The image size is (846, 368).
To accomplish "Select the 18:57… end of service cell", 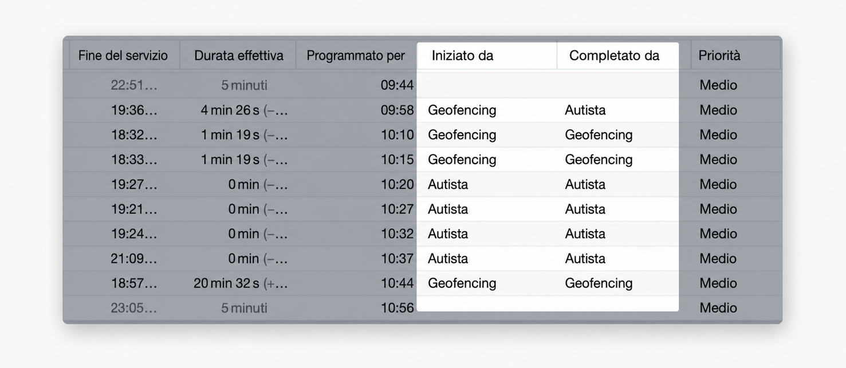I will click(x=134, y=283).
